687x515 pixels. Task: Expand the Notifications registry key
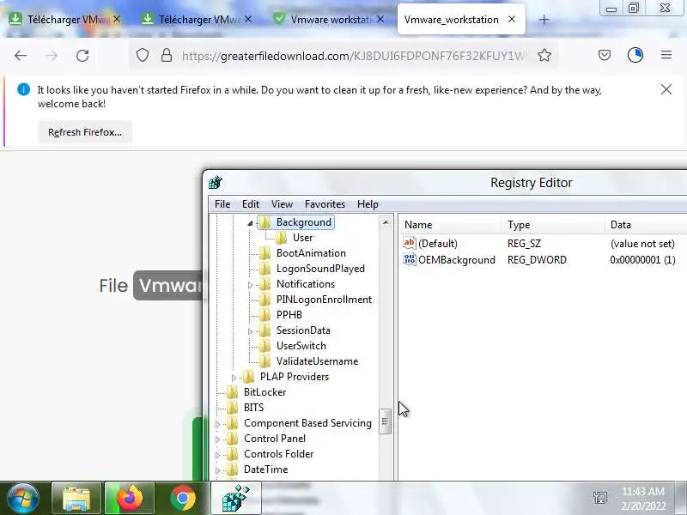pyautogui.click(x=250, y=285)
